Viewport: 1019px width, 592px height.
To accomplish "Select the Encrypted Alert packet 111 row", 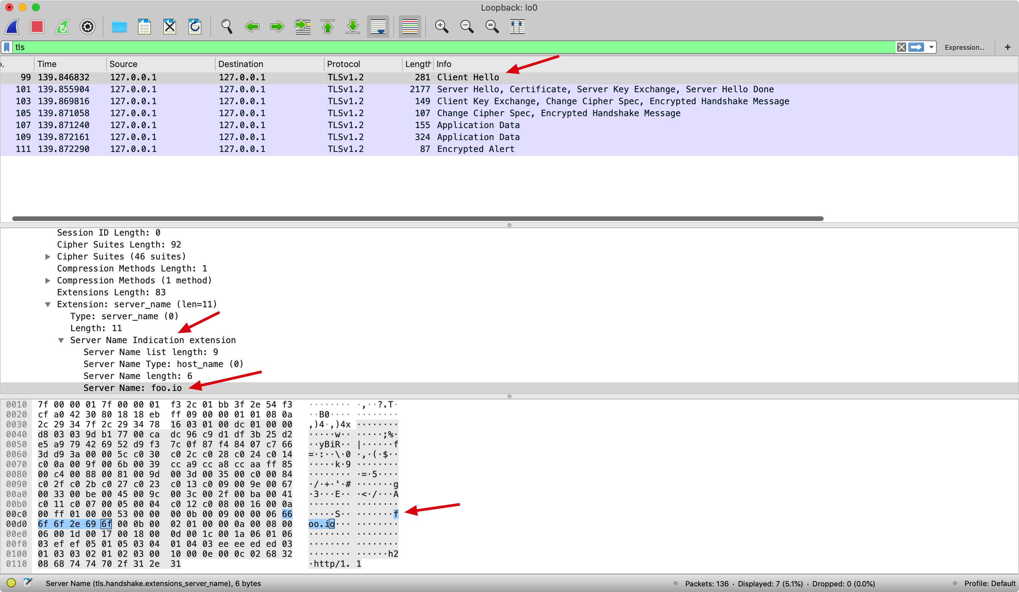I will (x=475, y=149).
